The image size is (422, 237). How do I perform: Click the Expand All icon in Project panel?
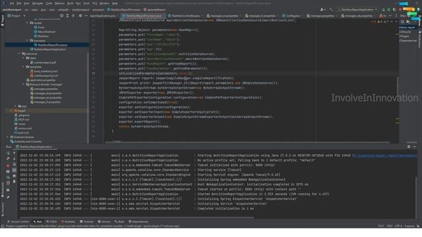pyautogui.click(x=67, y=16)
